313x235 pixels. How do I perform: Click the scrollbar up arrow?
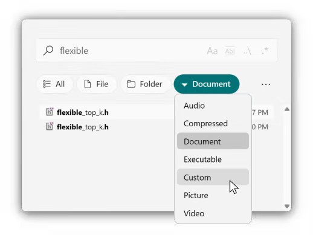pos(287,109)
